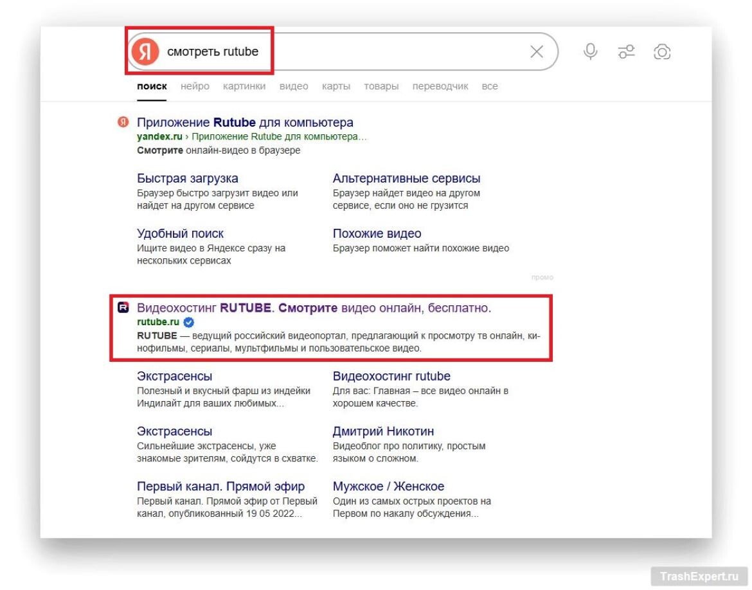Click the Rutube favicon beside the видеохостинг result
Image resolution: width=752 pixels, height=590 pixels.
click(x=123, y=307)
